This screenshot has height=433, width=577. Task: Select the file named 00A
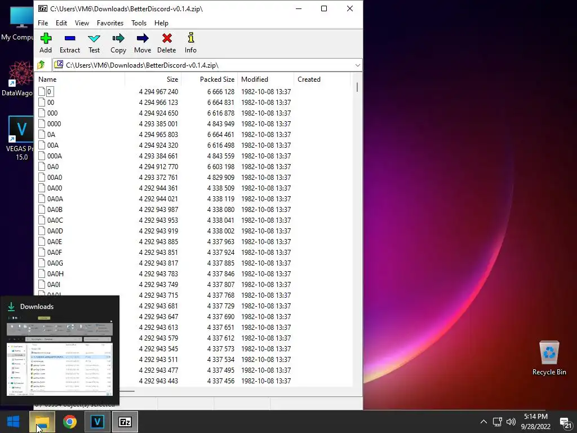click(x=52, y=145)
